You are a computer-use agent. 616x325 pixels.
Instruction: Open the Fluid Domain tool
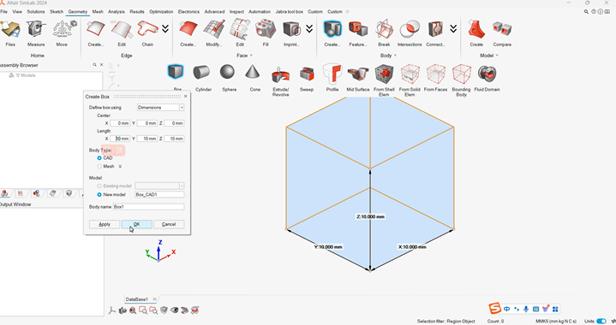tap(487, 74)
